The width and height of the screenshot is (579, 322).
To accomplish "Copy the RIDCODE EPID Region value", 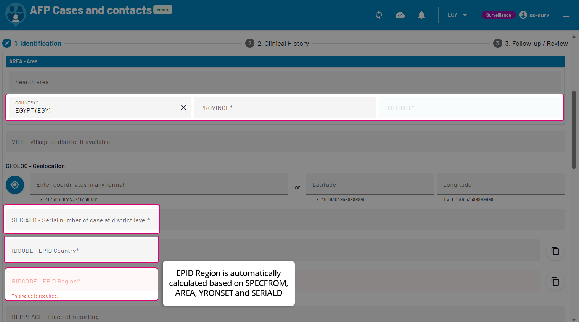I will click(555, 282).
